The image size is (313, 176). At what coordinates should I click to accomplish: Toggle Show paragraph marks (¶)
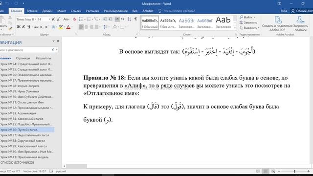[136, 19]
